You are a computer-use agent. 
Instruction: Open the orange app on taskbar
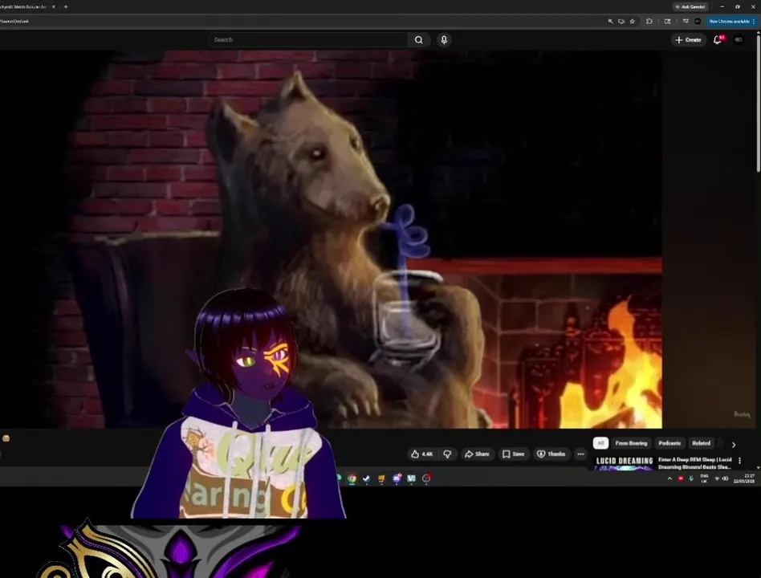pos(381,478)
